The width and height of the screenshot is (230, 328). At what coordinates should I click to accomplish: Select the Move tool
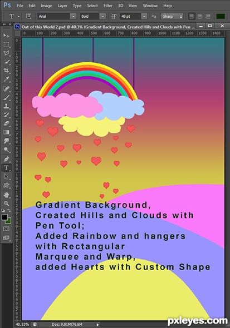[6, 36]
